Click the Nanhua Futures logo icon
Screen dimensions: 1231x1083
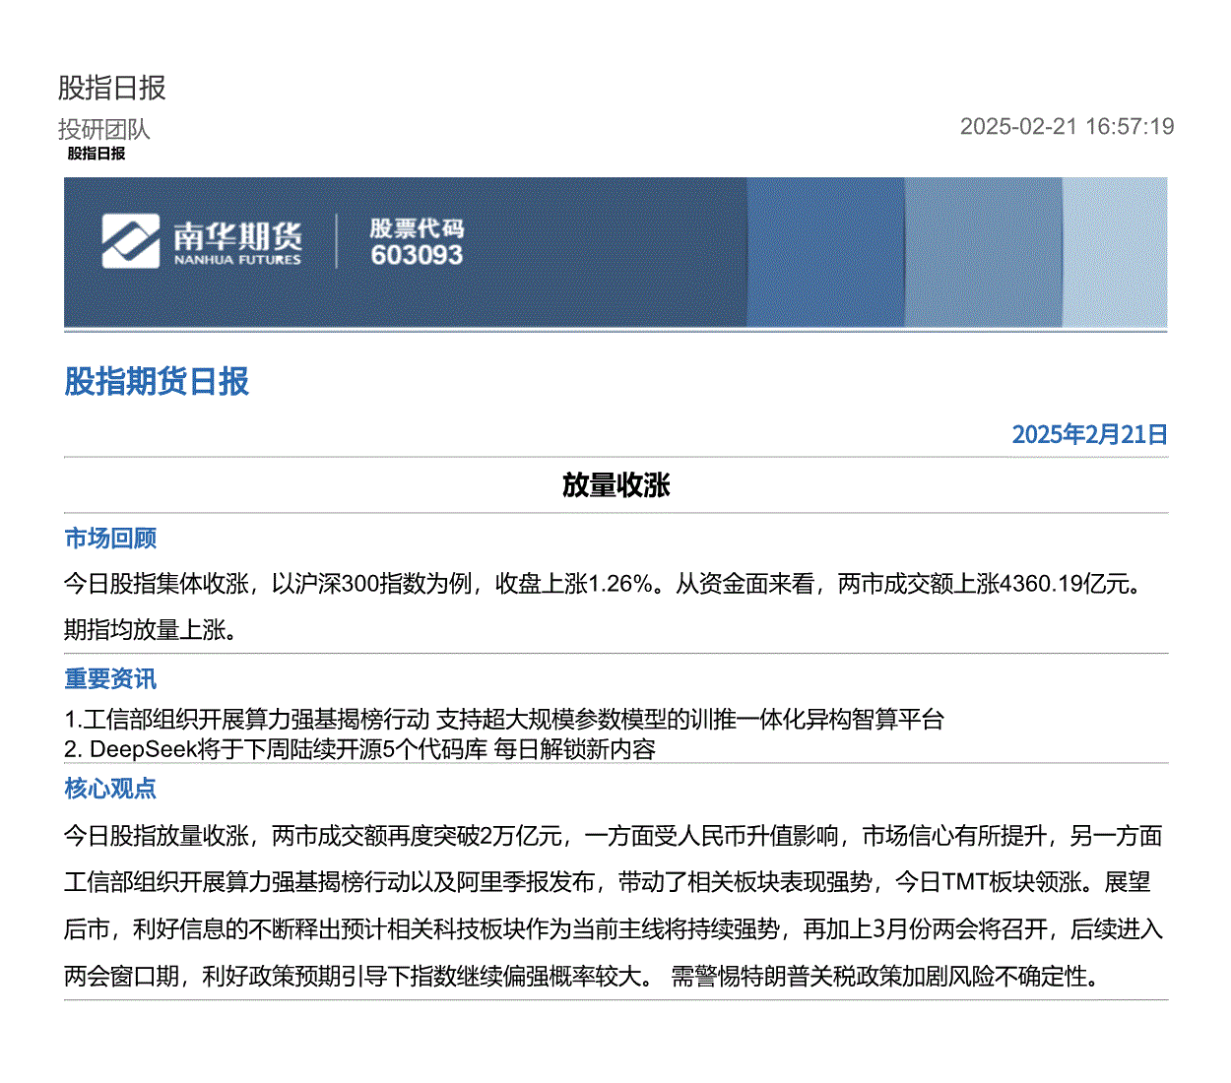[130, 241]
